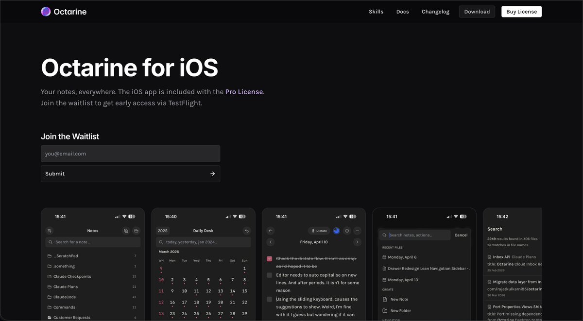Open the three-dots more menu in editor
Image resolution: width=583 pixels, height=321 pixels.
(x=358, y=231)
